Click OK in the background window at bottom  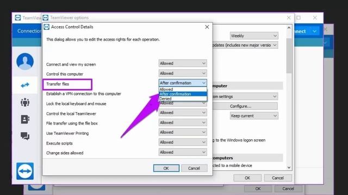click(258, 188)
